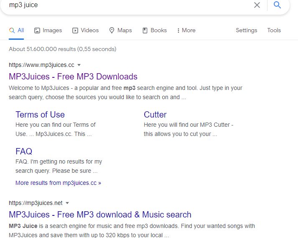This screenshot has height=238, width=298.
Task: Click the About 51.600.000 results text
Action: point(63,49)
